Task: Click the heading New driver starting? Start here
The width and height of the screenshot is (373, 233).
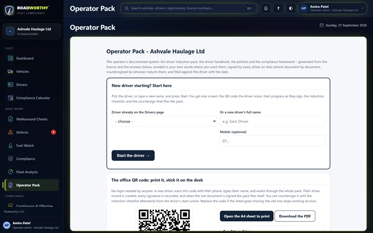Action: pos(142,86)
